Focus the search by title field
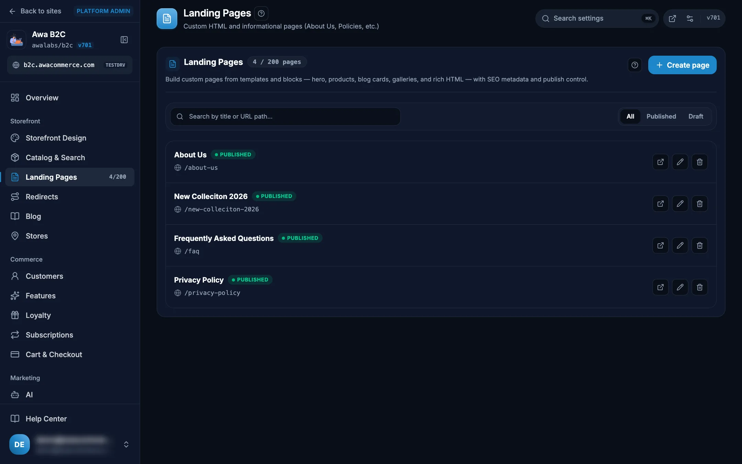Viewport: 742px width, 464px height. (285, 117)
